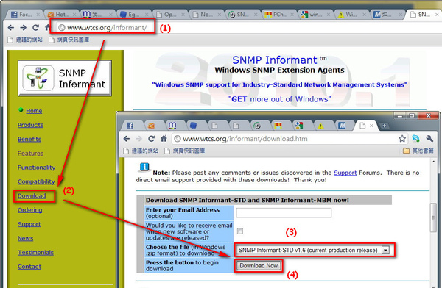The width and height of the screenshot is (442, 288).
Task: Open the Support link in the sidebar
Action: point(29,224)
